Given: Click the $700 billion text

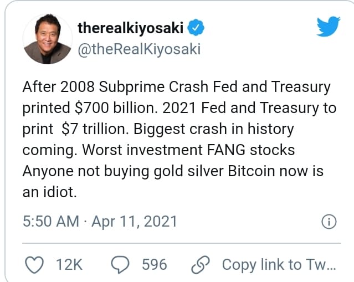Looking at the screenshot, I should 116,108.
